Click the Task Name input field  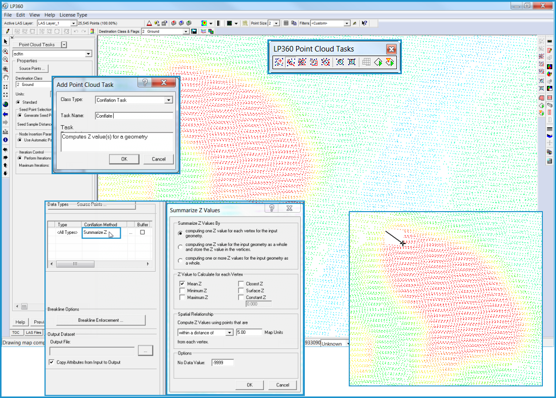pos(134,116)
